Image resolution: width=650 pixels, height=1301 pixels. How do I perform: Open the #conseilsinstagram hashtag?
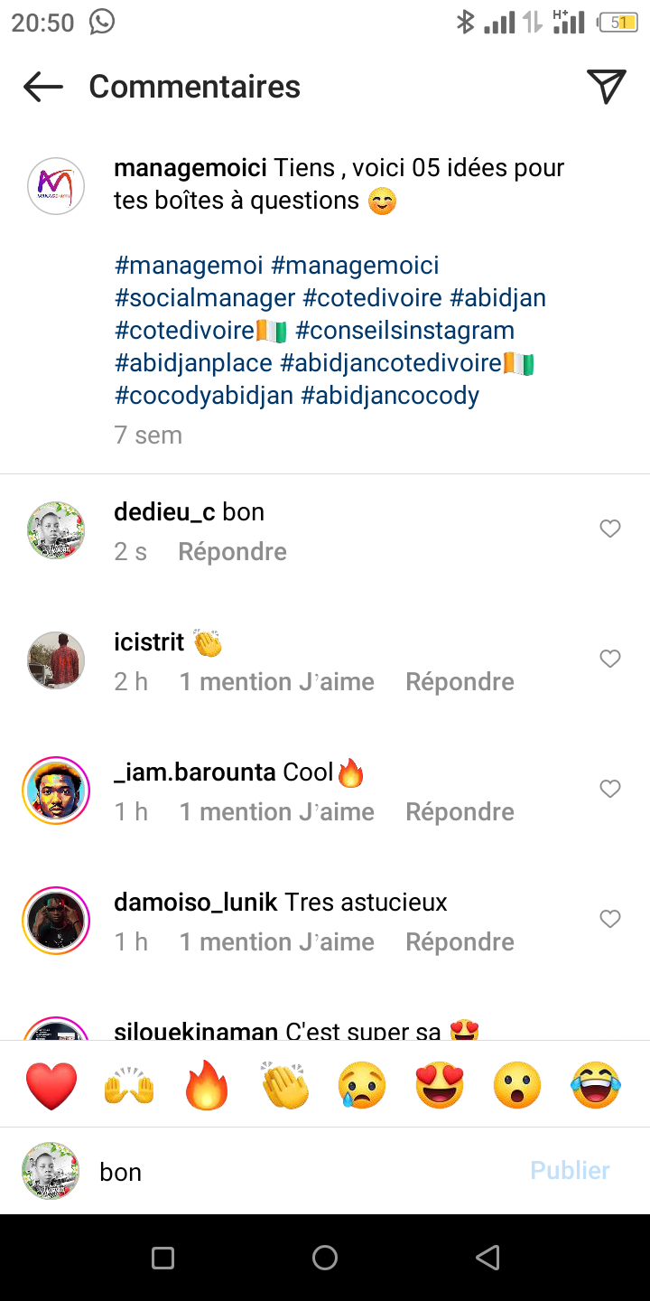click(404, 331)
